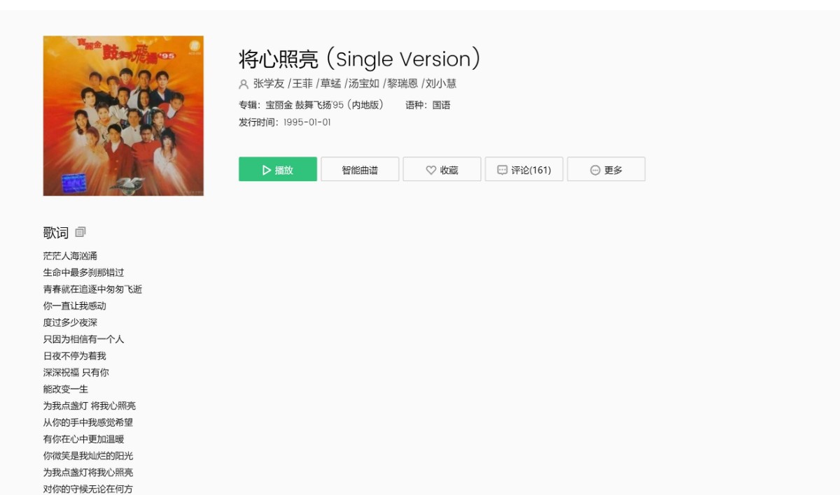This screenshot has height=495, width=840.
Task: Open the 更多 options menu
Action: point(606,169)
